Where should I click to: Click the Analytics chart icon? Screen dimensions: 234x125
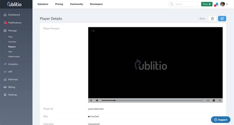click(x=5, y=64)
